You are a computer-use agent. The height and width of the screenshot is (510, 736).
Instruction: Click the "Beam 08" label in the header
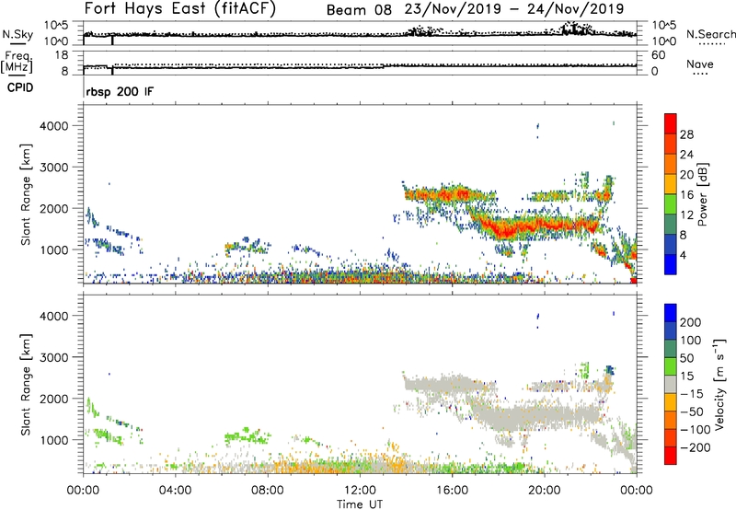pyautogui.click(x=359, y=10)
